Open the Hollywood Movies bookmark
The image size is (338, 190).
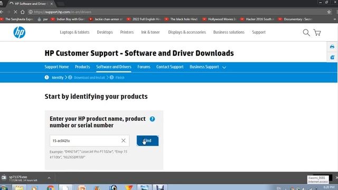[220, 19]
